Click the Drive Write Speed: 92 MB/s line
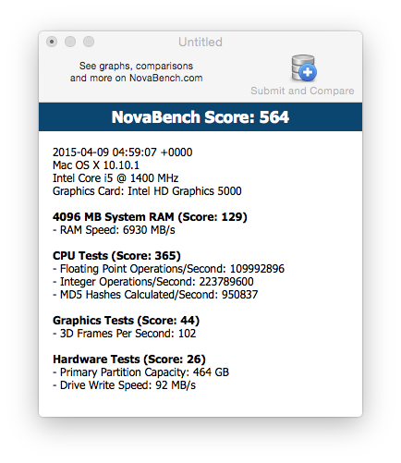This screenshot has height=463, width=401. pos(125,385)
